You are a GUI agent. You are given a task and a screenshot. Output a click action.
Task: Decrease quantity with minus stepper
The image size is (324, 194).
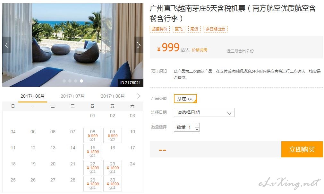(197, 129)
